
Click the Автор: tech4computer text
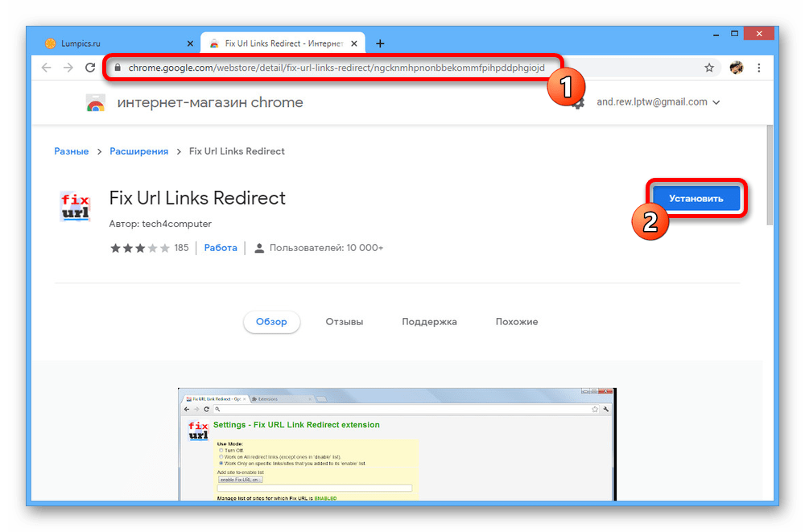click(160, 224)
